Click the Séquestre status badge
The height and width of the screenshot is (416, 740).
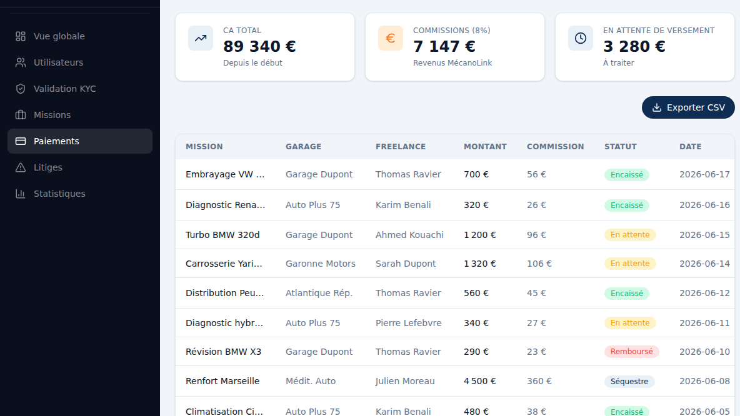pyautogui.click(x=629, y=382)
